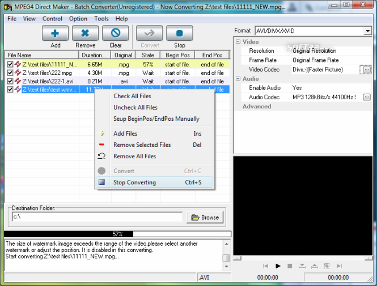Sort by End Pos column header

212,55
